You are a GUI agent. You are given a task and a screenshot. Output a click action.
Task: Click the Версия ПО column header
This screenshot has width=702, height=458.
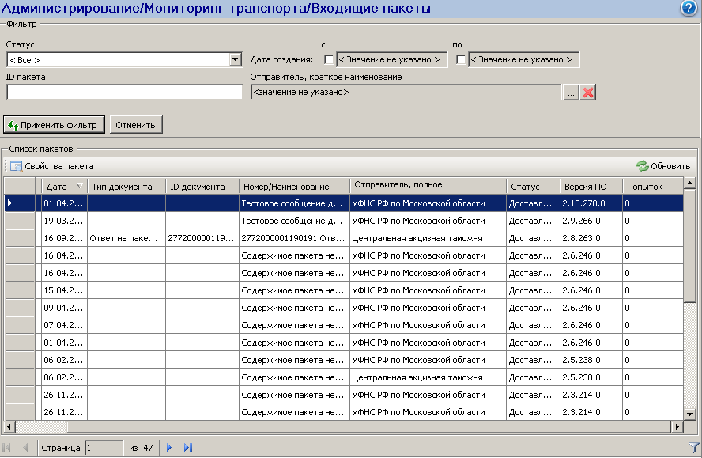tap(591, 187)
